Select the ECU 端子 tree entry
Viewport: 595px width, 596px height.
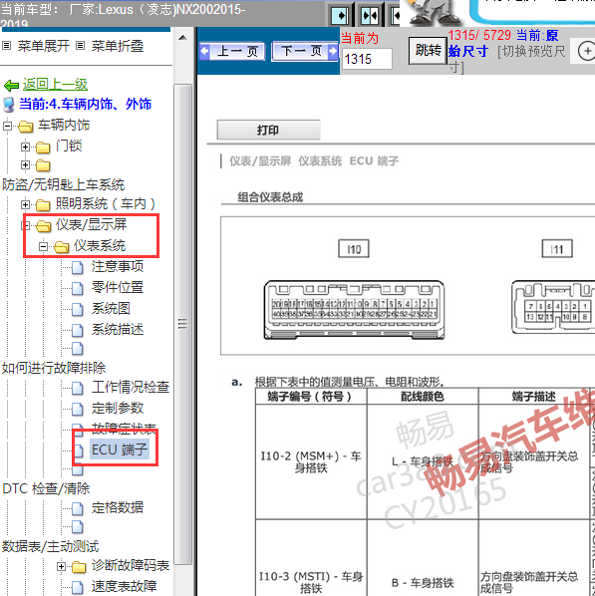119,449
